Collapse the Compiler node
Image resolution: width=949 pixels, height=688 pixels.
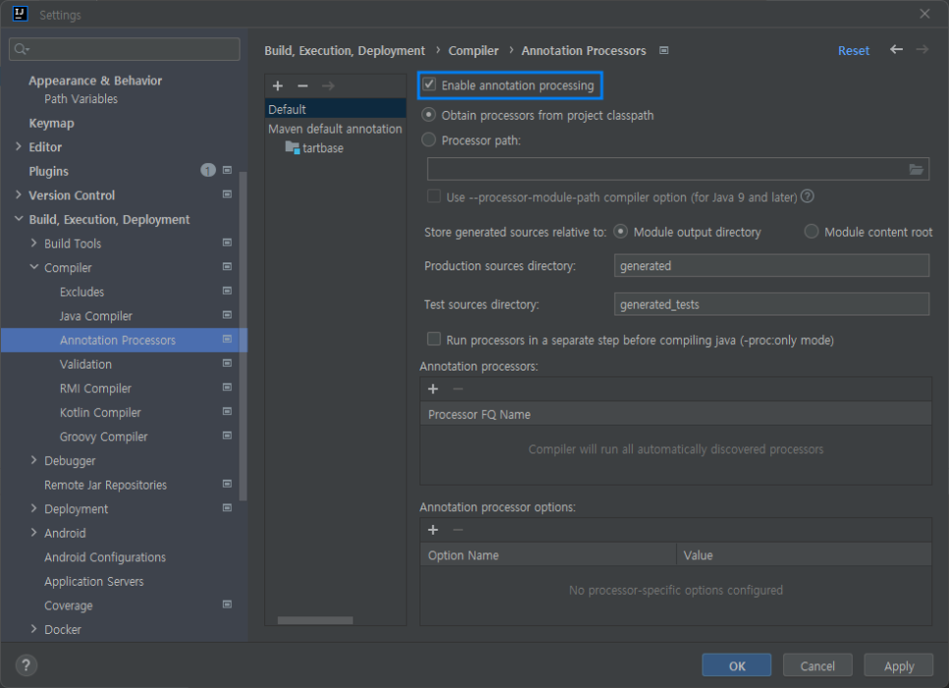click(33, 267)
